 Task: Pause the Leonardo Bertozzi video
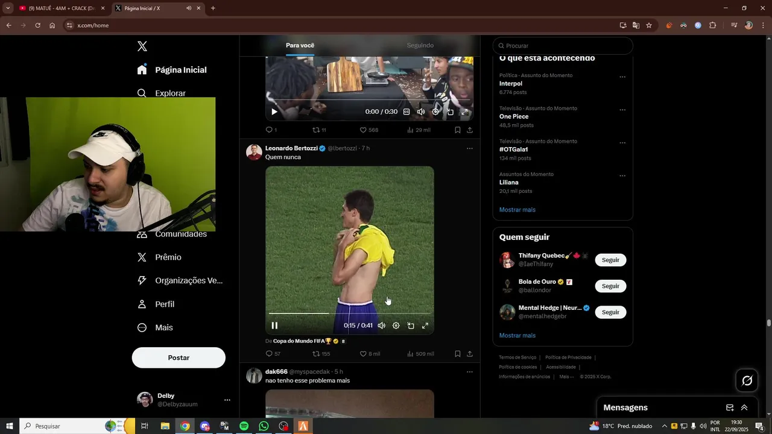tap(274, 325)
